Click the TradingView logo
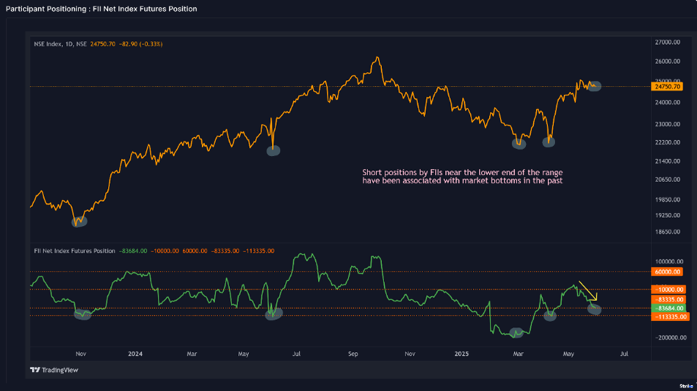This screenshot has height=391, width=697. (x=54, y=370)
